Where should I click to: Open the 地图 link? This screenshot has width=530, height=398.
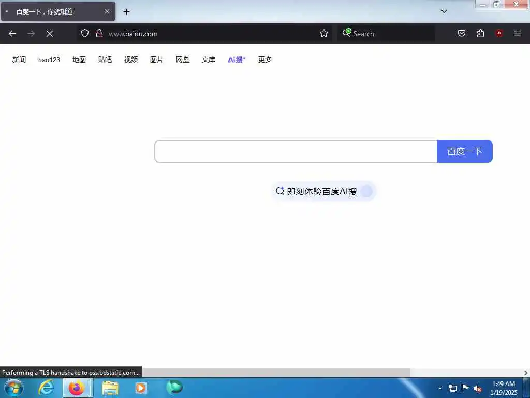click(79, 60)
